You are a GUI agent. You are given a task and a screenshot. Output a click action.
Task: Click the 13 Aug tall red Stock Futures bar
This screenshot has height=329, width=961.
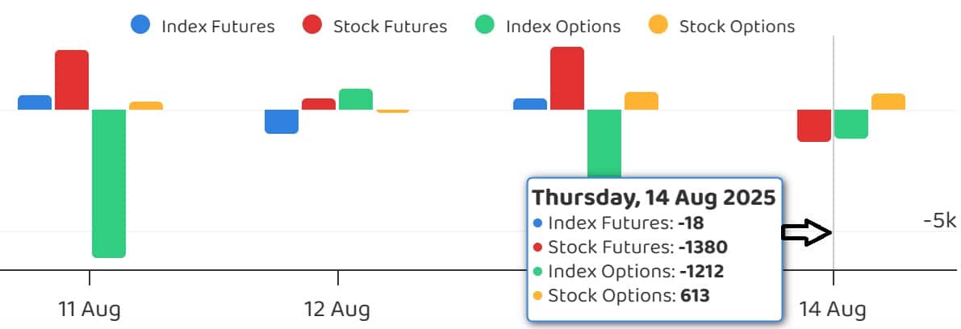point(567,78)
